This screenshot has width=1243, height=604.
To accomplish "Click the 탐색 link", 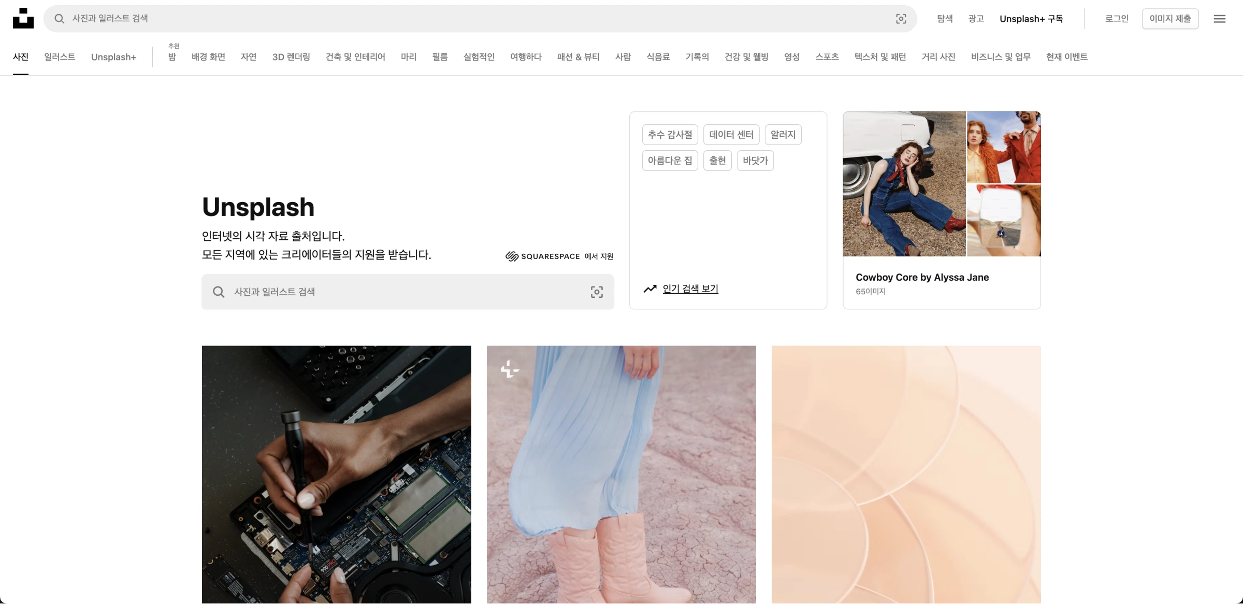I will 945,19.
